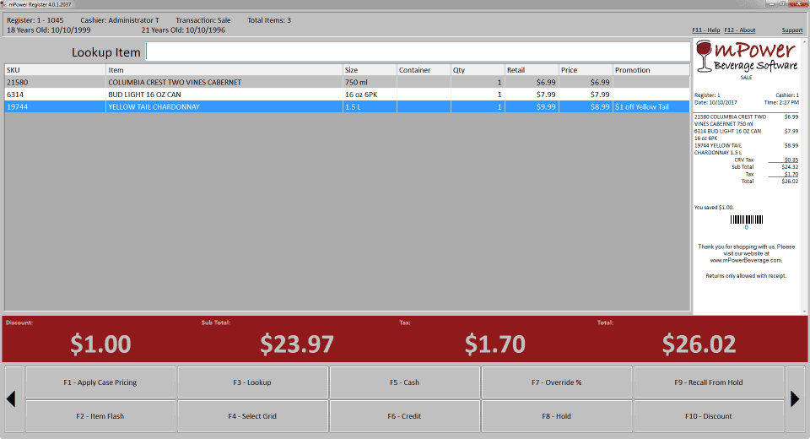Image resolution: width=810 pixels, height=439 pixels.
Task: Click the F1 - Apply Case Pricing button
Action: pyautogui.click(x=100, y=382)
